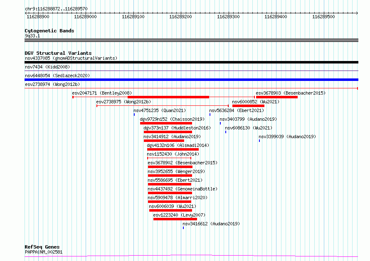The height and width of the screenshot is (261, 370).
Task: Click ruler position 116288900
Action: [x=38, y=17]
